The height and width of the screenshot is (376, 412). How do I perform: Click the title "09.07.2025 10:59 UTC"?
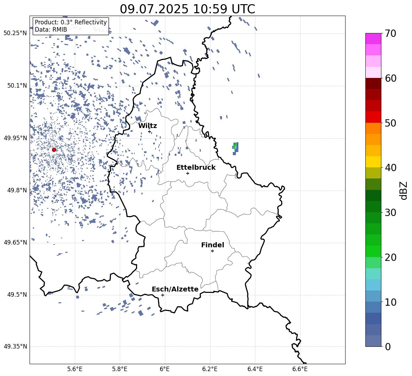(x=187, y=9)
